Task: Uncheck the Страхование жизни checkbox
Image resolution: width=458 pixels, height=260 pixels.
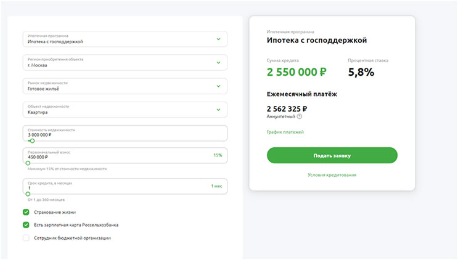Action: click(26, 212)
